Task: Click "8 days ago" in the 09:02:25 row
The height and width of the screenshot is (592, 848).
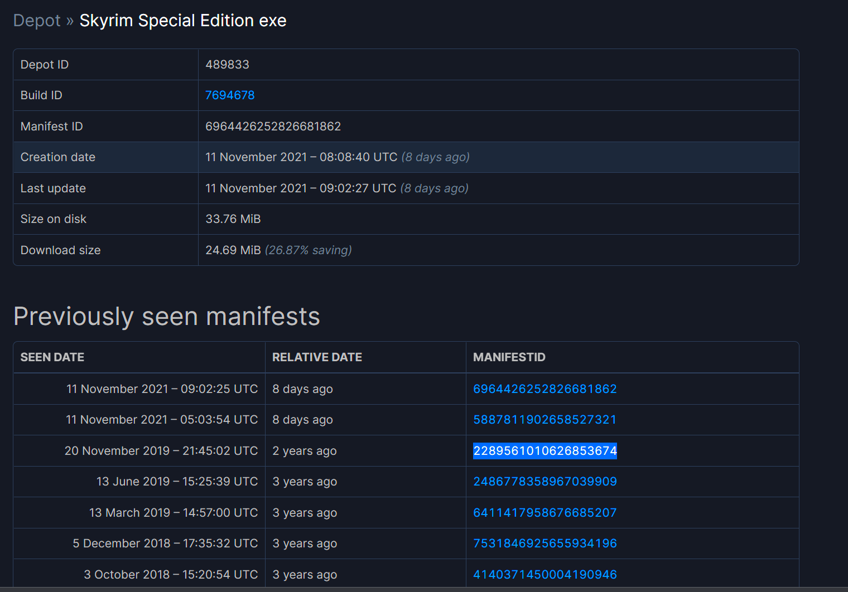Action: click(x=302, y=389)
